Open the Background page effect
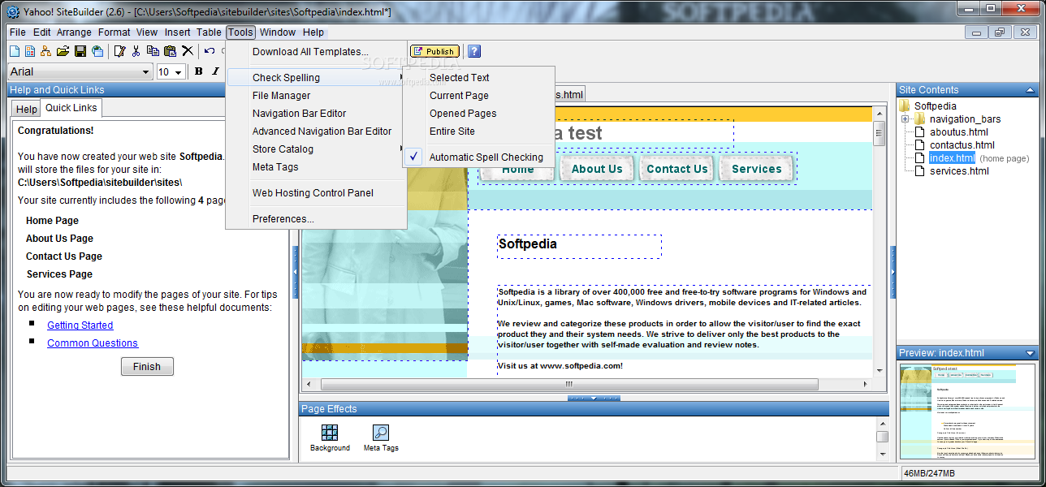Image resolution: width=1046 pixels, height=487 pixels. point(330,437)
